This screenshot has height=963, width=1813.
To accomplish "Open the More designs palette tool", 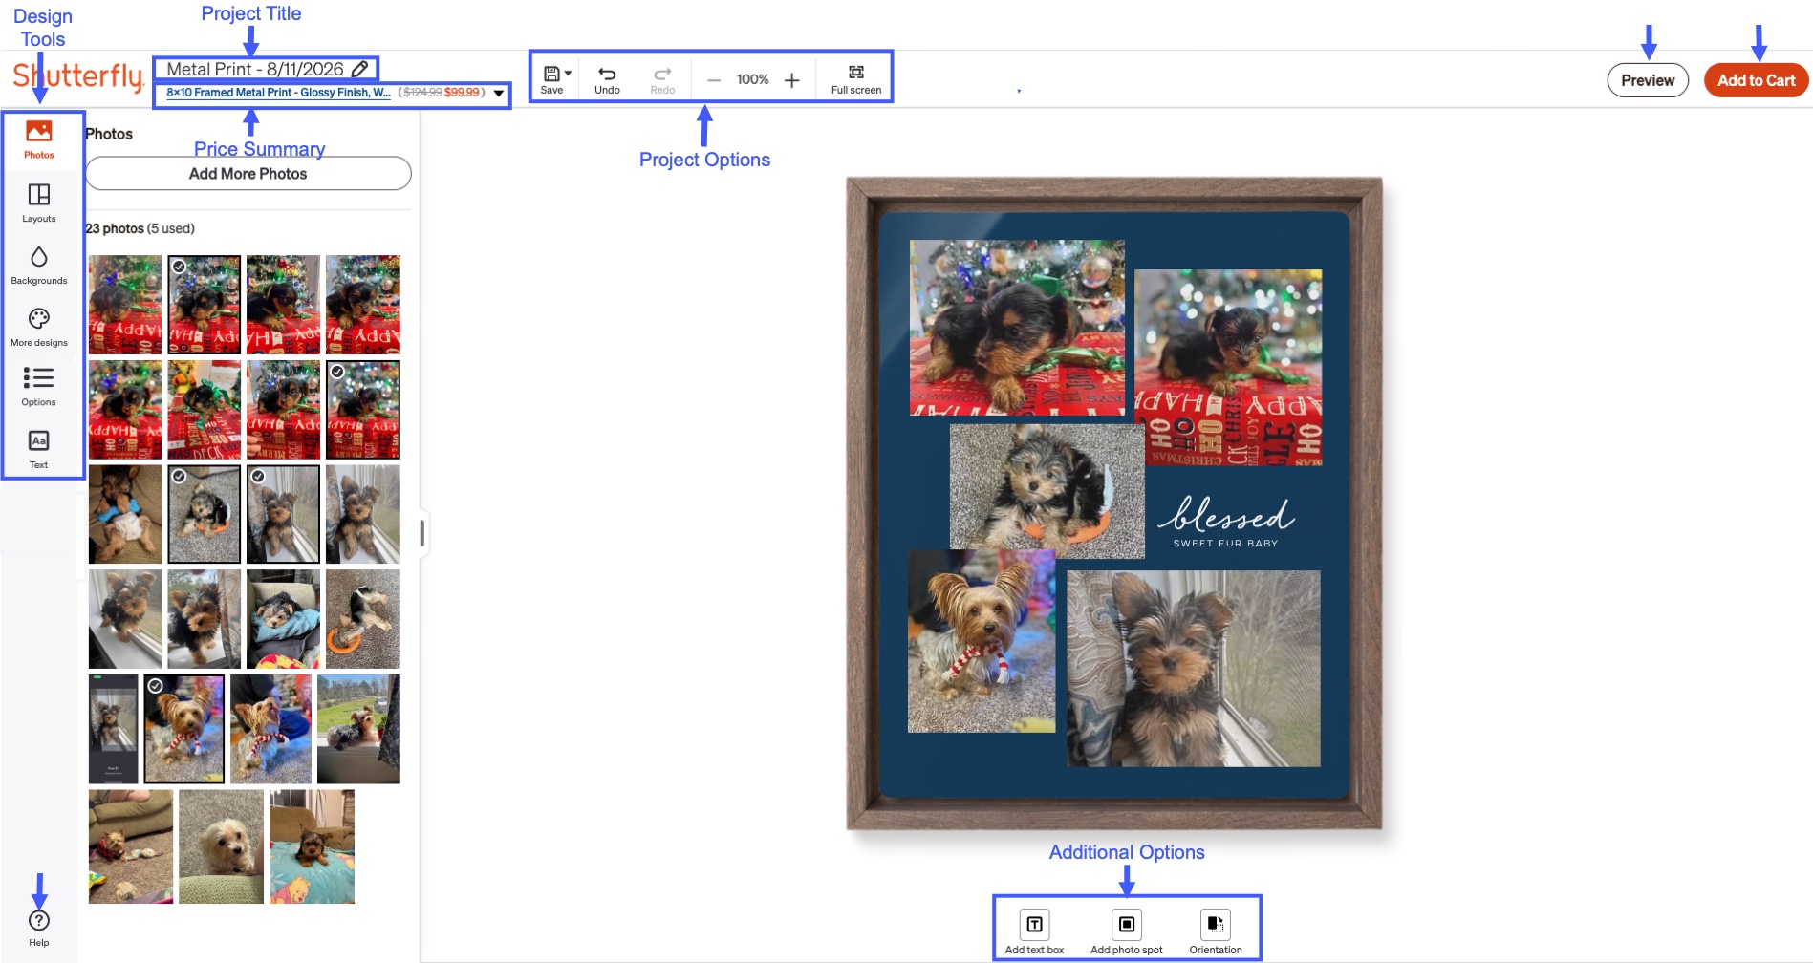I will pos(39,327).
